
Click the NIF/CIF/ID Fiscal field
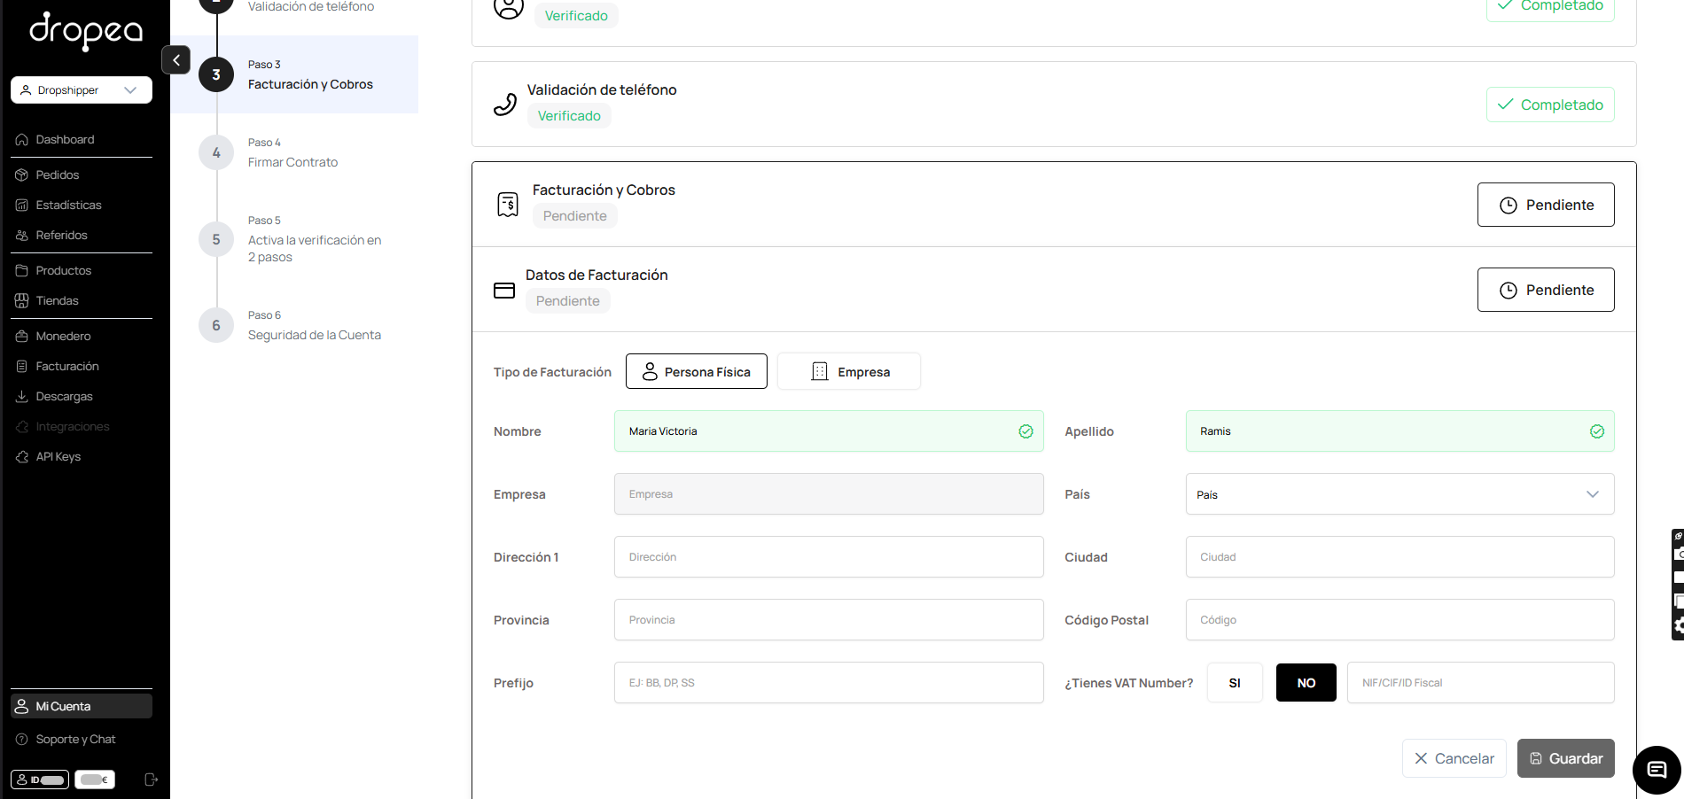(1481, 683)
